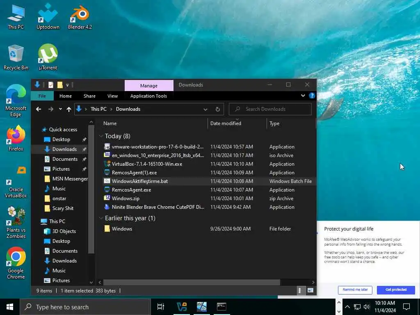
Task: Open Google Chrome desktop shortcut
Action: tap(16, 263)
